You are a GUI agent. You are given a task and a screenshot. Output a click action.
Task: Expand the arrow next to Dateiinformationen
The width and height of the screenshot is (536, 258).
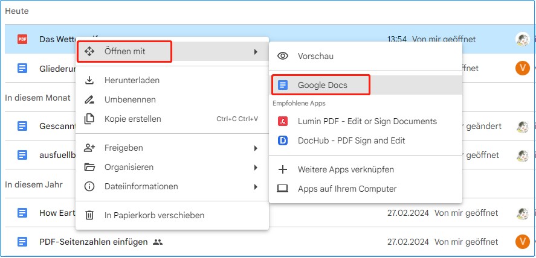coord(256,187)
